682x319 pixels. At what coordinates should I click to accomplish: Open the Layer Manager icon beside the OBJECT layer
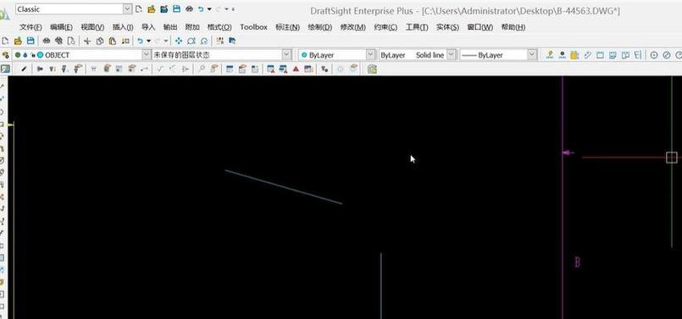click(x=5, y=55)
